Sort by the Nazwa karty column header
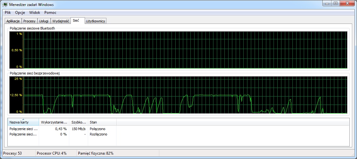This screenshot has width=357, height=159. point(23,122)
